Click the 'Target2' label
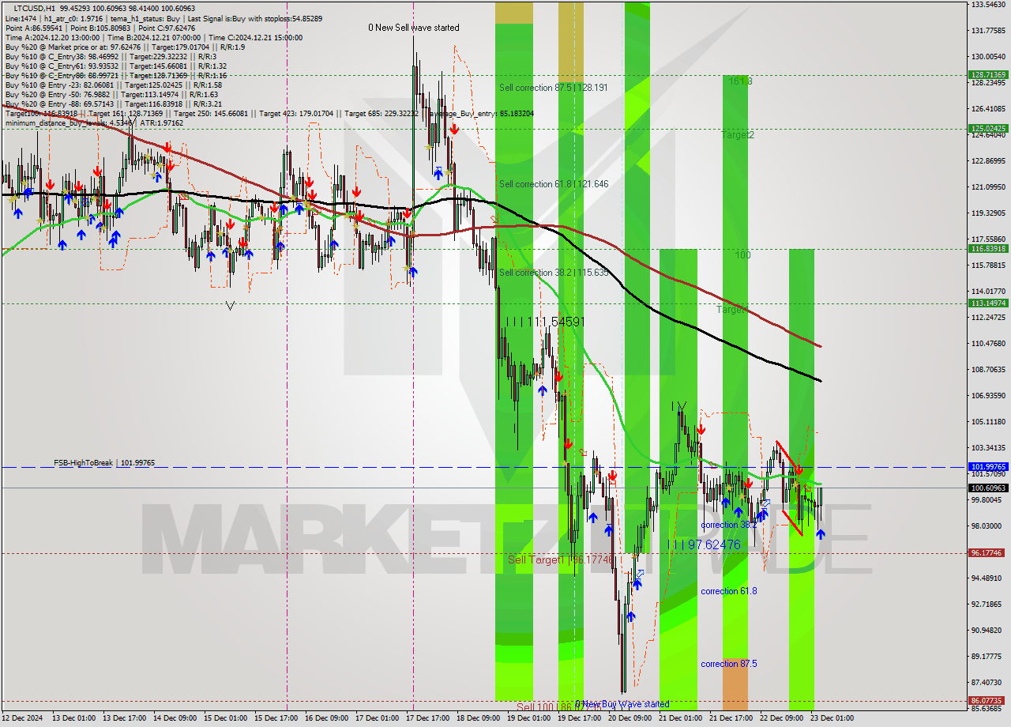The height and width of the screenshot is (727, 1011). click(738, 135)
